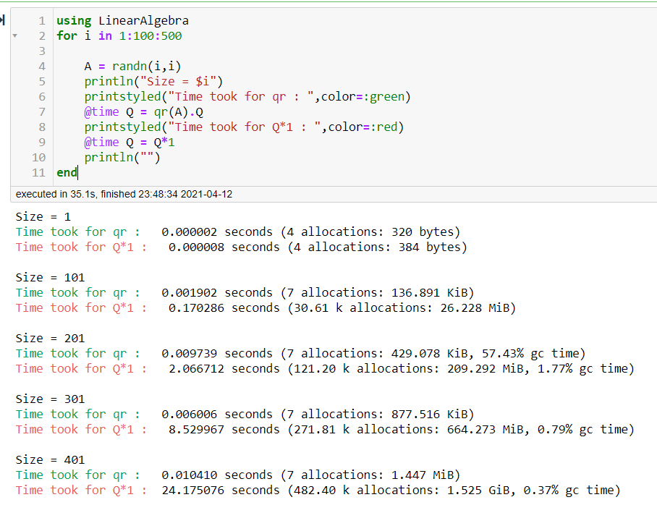The image size is (657, 505).
Task: Click the '24.175076 seconds' Q*1 output
Action: [x=221, y=491]
